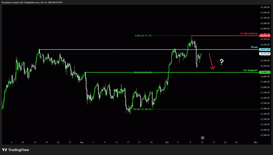Click the Pivot label text

pyautogui.click(x=254, y=47)
